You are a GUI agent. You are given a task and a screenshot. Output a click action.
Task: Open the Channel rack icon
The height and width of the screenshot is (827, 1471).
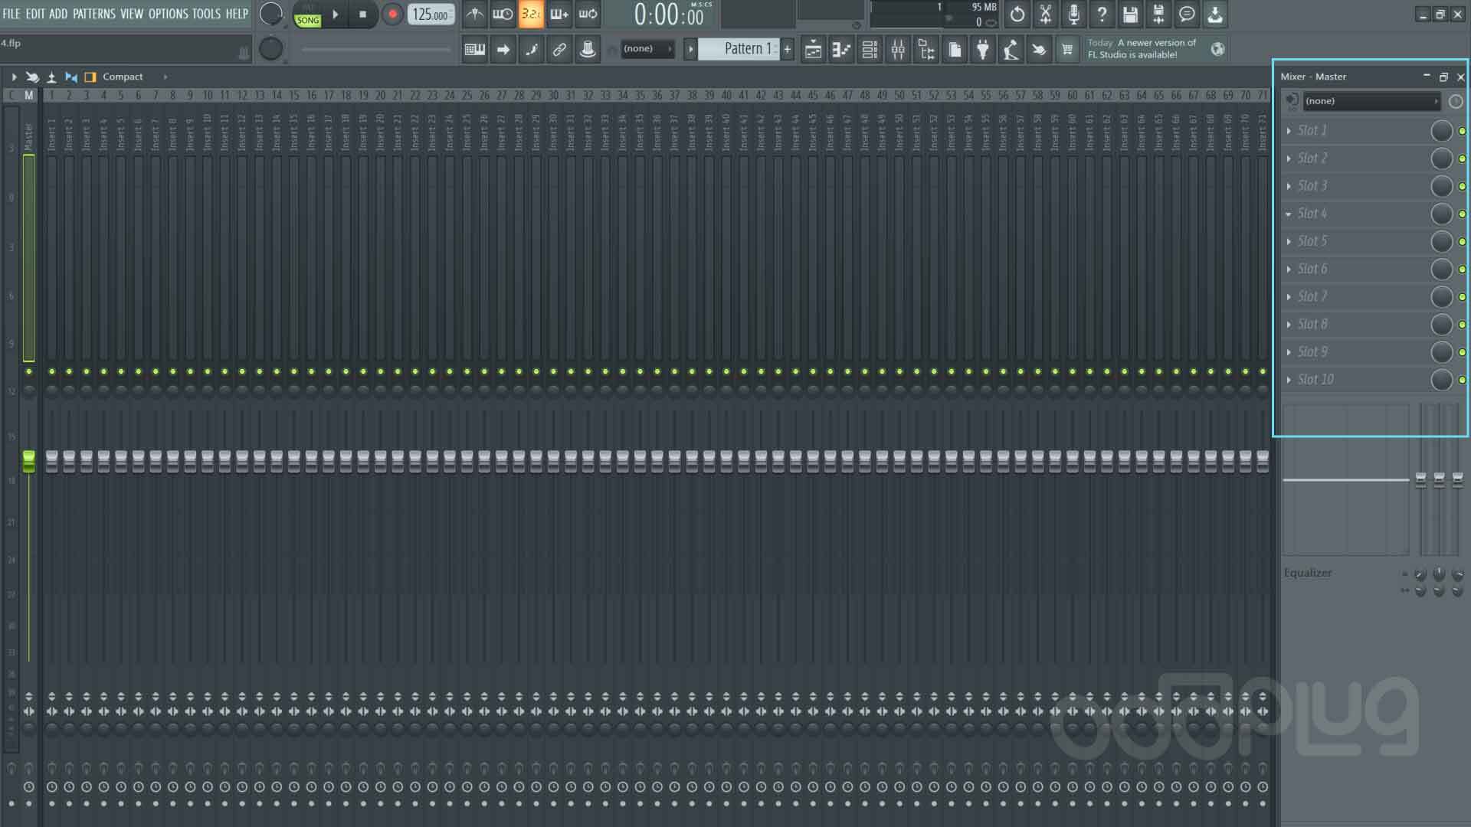870,50
